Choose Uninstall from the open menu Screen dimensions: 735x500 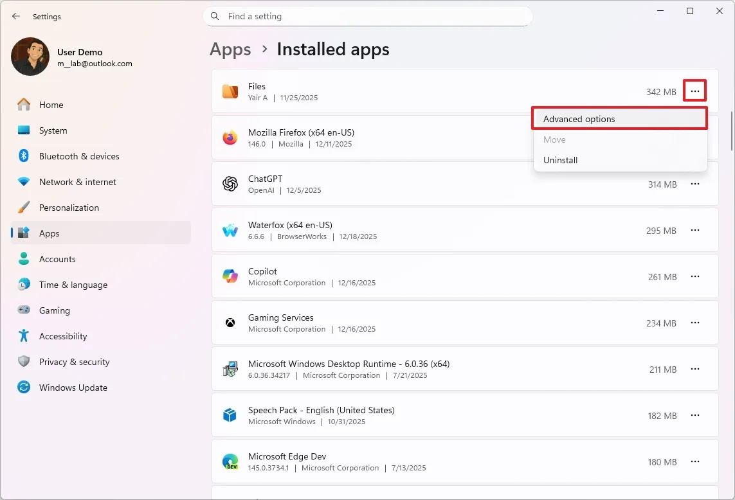pyautogui.click(x=560, y=160)
